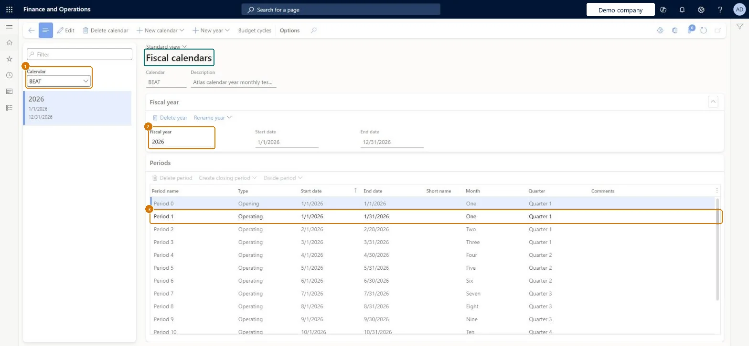The height and width of the screenshot is (346, 749).
Task: Open the Office integration icon
Action: click(x=674, y=31)
